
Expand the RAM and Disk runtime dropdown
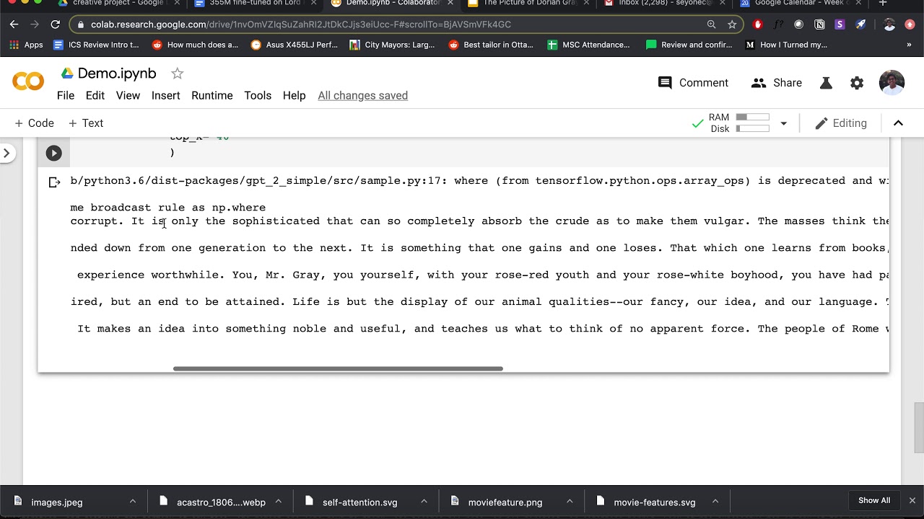tap(783, 123)
